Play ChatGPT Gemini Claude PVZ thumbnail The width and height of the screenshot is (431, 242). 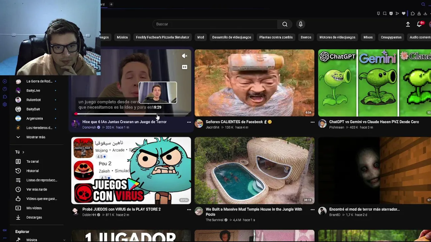tap(374, 83)
